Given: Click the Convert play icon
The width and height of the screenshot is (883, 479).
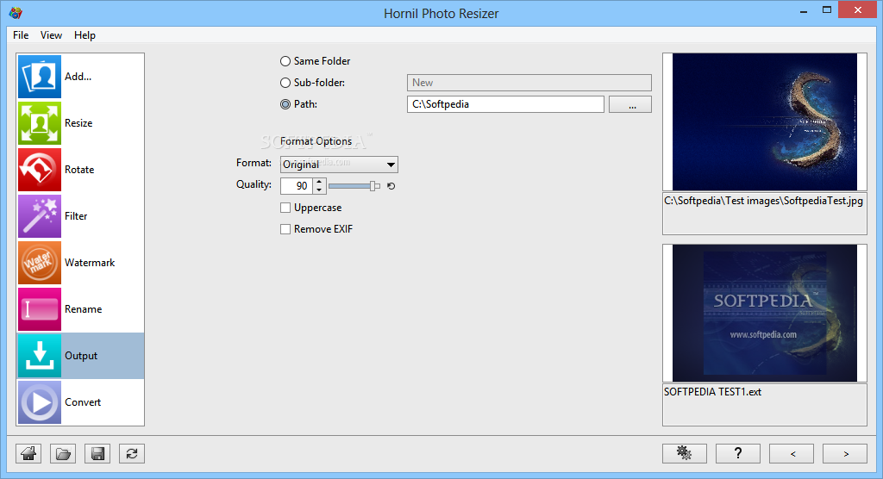Looking at the screenshot, I should (40, 402).
